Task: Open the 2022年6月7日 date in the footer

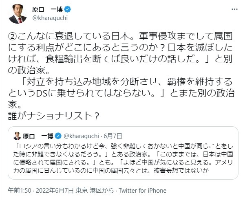Action: coord(51,190)
